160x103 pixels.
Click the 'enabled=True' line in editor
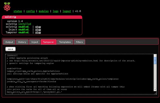pos(14,68)
